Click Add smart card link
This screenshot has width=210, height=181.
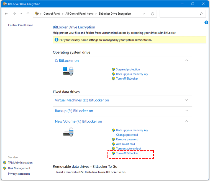[125, 144]
